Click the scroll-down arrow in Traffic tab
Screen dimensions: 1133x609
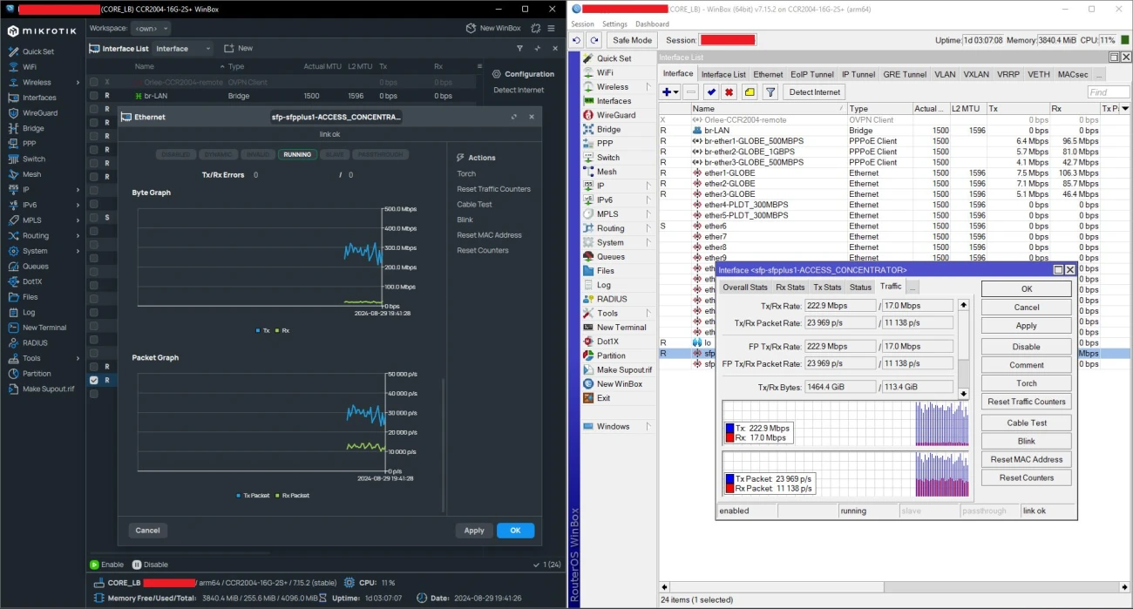point(963,394)
